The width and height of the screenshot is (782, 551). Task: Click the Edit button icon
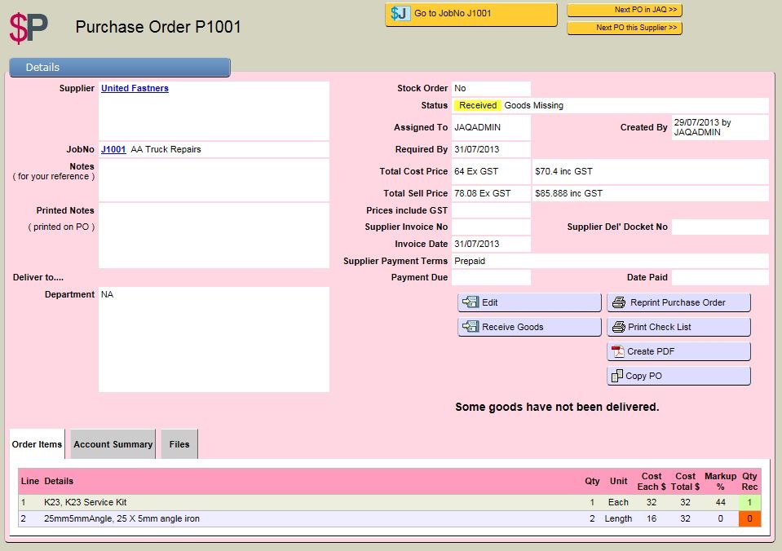pos(470,302)
